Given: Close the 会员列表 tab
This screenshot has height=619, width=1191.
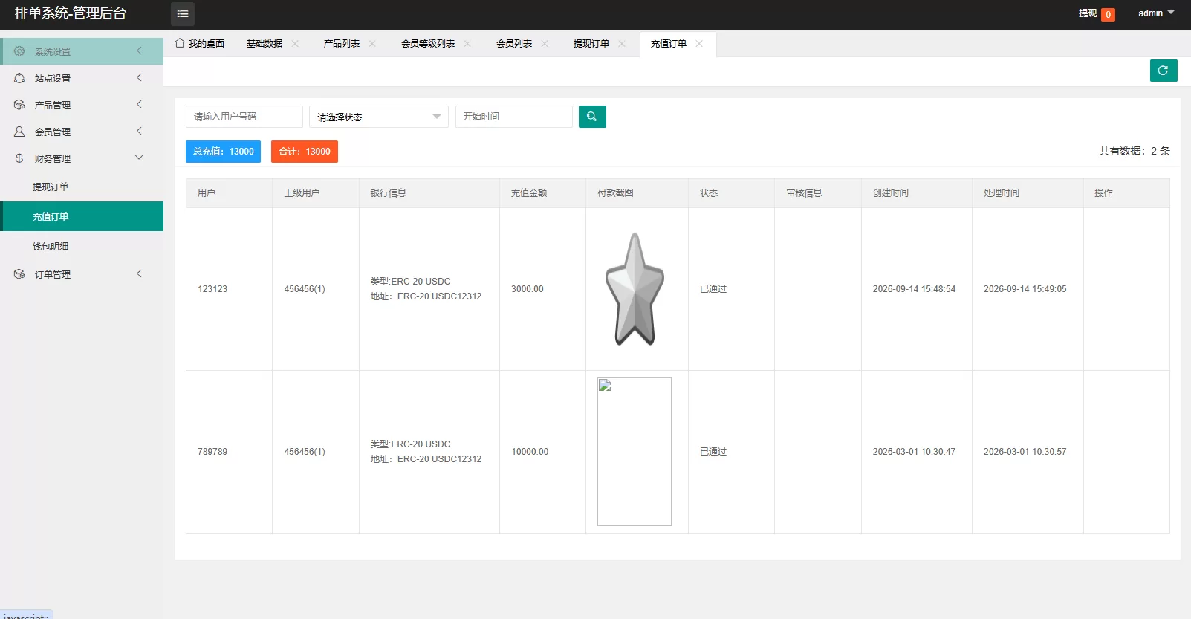Looking at the screenshot, I should tap(545, 44).
